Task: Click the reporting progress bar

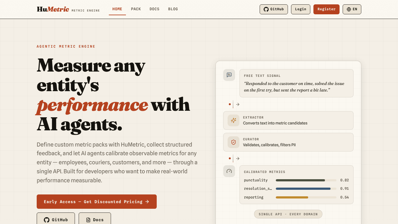Action: click(306, 197)
